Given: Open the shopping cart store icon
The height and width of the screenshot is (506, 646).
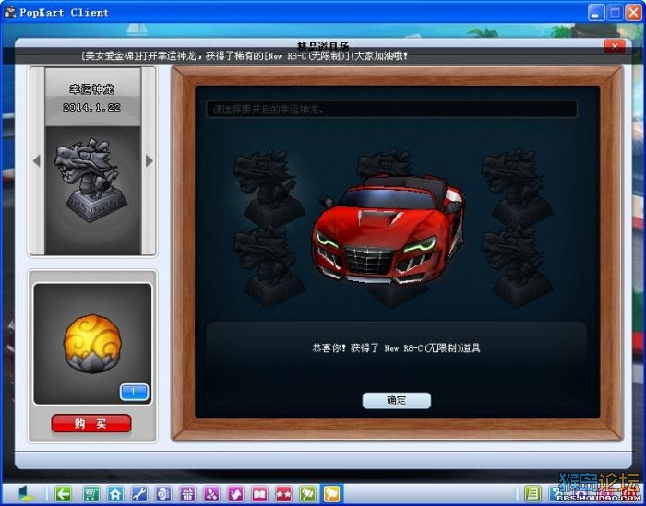Looking at the screenshot, I should pos(91,493).
